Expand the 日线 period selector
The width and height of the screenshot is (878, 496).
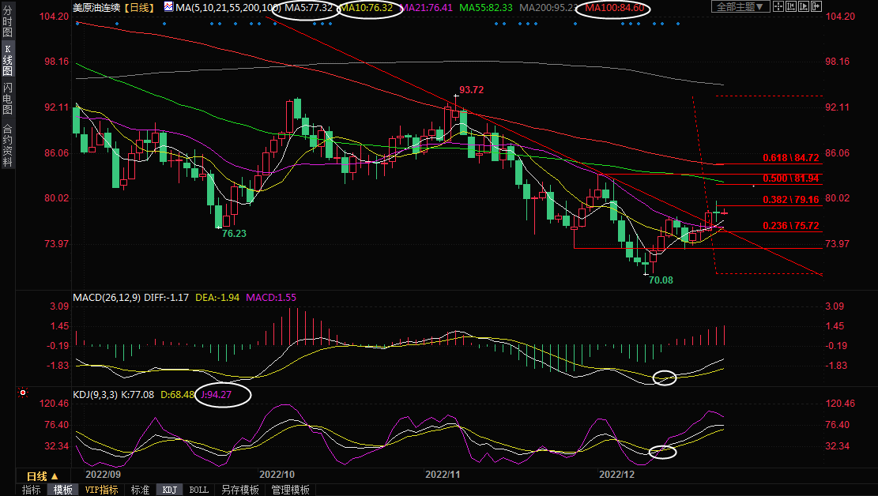coord(42,476)
